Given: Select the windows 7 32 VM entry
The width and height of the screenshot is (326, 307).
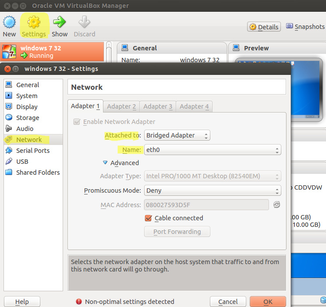Looking at the screenshot, I should [x=52, y=52].
